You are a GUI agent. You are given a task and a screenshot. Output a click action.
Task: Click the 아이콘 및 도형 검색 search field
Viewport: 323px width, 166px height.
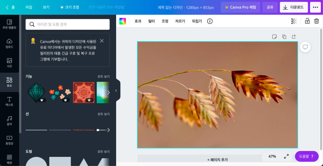click(x=68, y=24)
